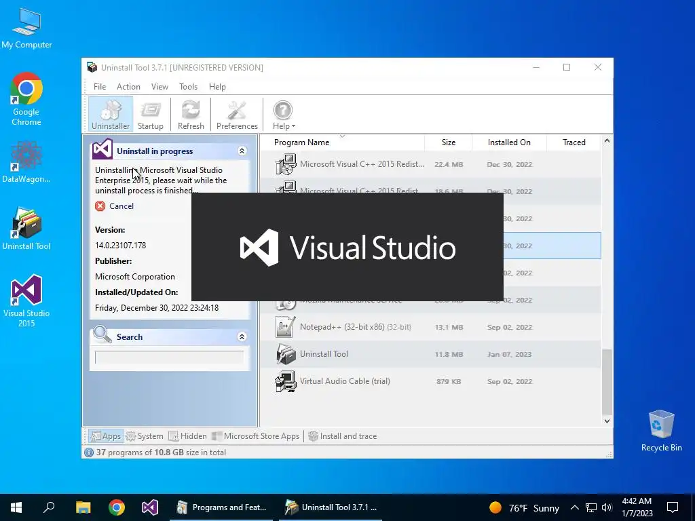The height and width of the screenshot is (521, 695).
Task: Select Virtual Audio Cable (trial) entry
Action: 430,381
